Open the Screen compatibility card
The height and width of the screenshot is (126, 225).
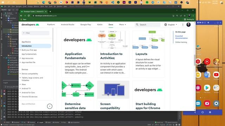tap(113, 96)
